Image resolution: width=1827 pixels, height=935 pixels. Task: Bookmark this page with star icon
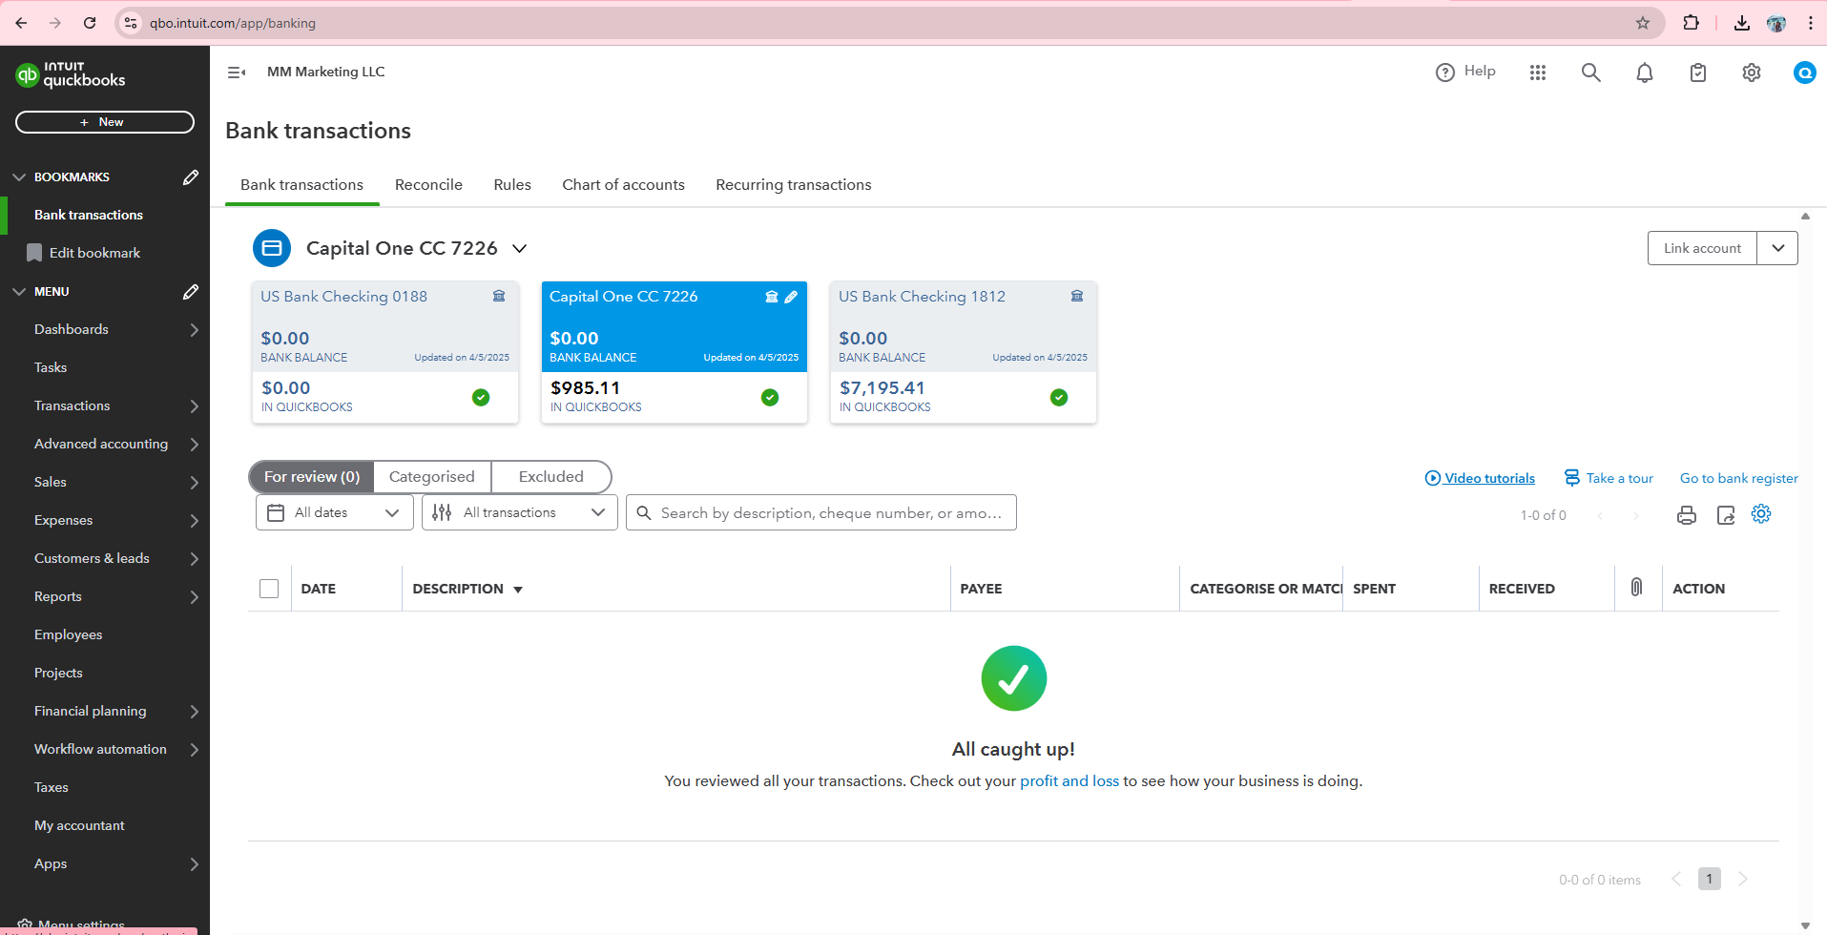click(1643, 23)
